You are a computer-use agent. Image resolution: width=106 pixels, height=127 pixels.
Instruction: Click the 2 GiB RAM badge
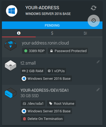coord(33,71)
